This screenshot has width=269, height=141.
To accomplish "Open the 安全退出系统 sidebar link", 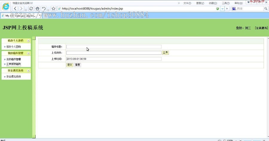I will [13, 76].
